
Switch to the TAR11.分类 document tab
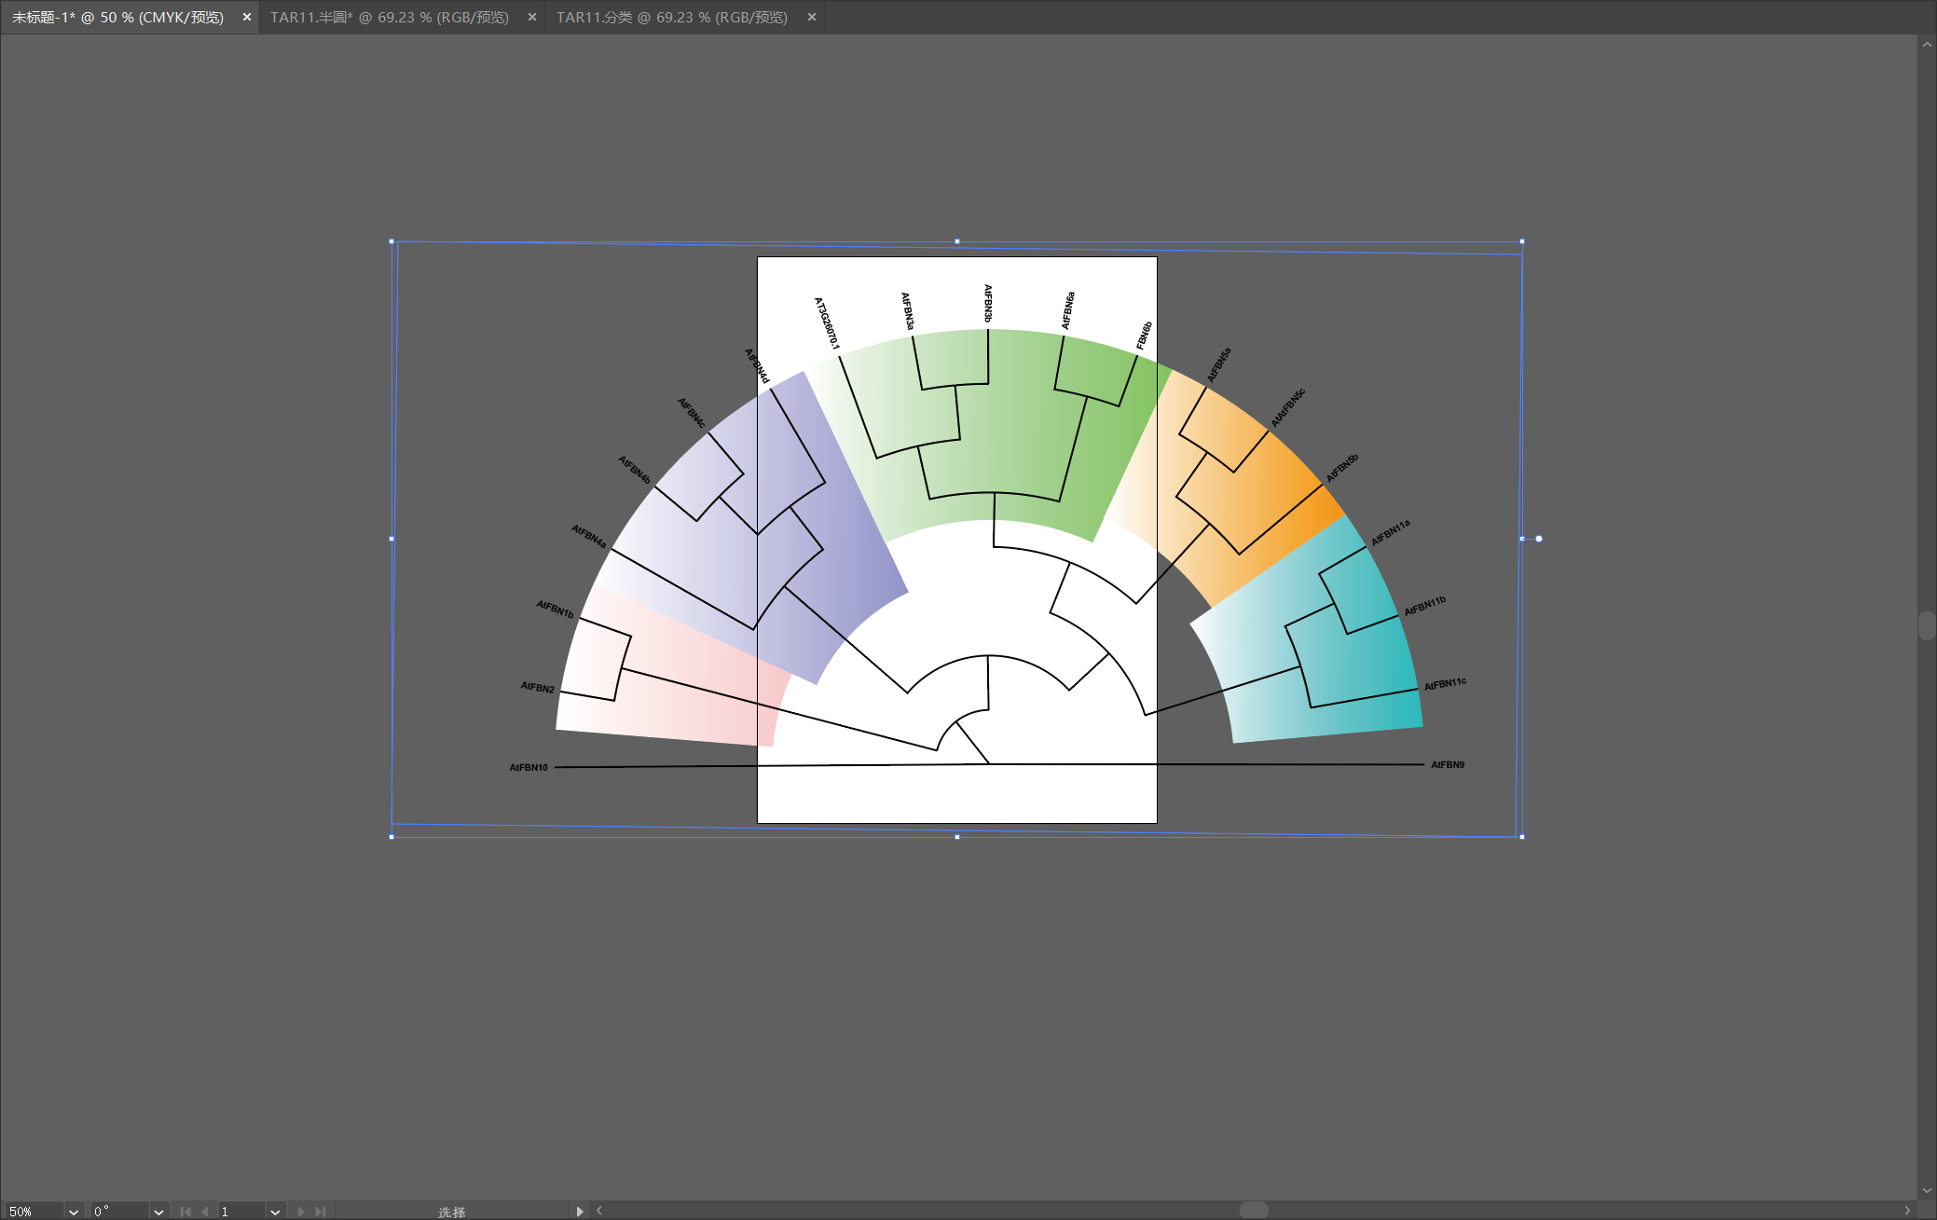point(671,17)
